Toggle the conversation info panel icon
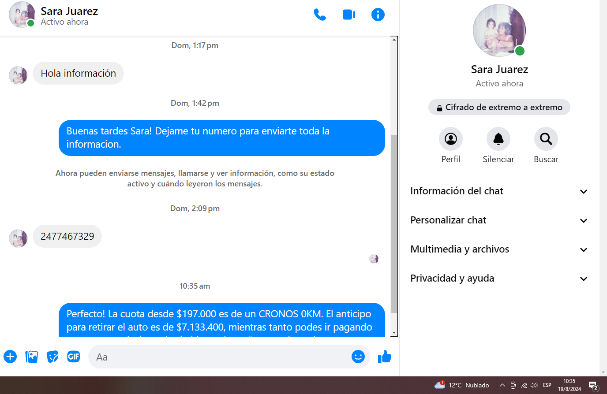This screenshot has width=607, height=394. click(378, 15)
